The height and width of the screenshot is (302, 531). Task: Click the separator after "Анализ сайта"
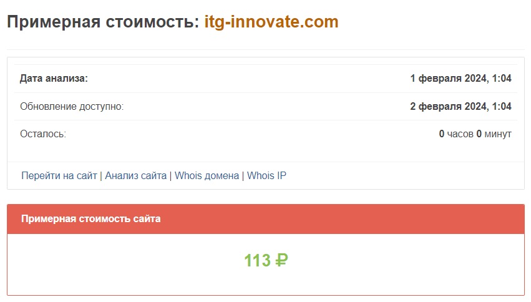tap(171, 176)
